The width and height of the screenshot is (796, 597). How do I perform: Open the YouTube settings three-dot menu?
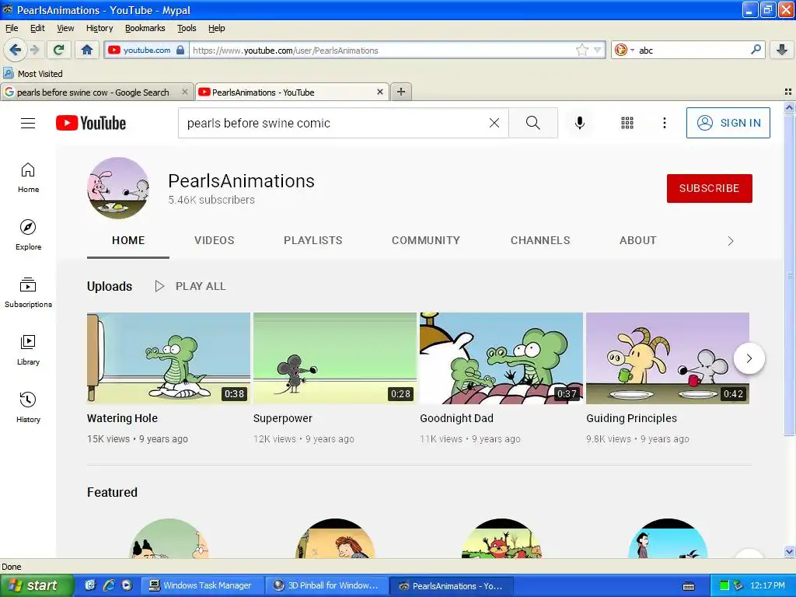(665, 123)
